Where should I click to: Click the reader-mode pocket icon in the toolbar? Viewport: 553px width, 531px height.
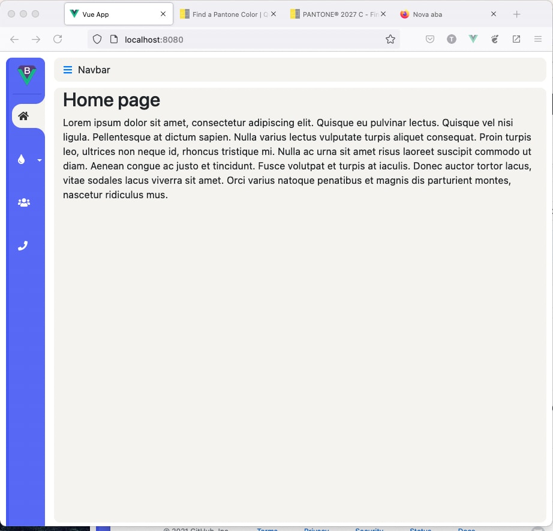coord(430,38)
